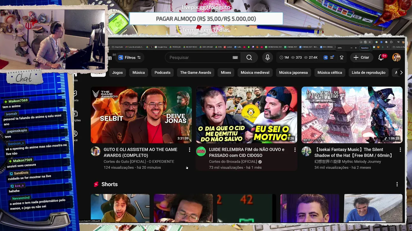412x231 pixels.
Task: Open GUTO E OLI ASSISTEM video title
Action: 140,152
